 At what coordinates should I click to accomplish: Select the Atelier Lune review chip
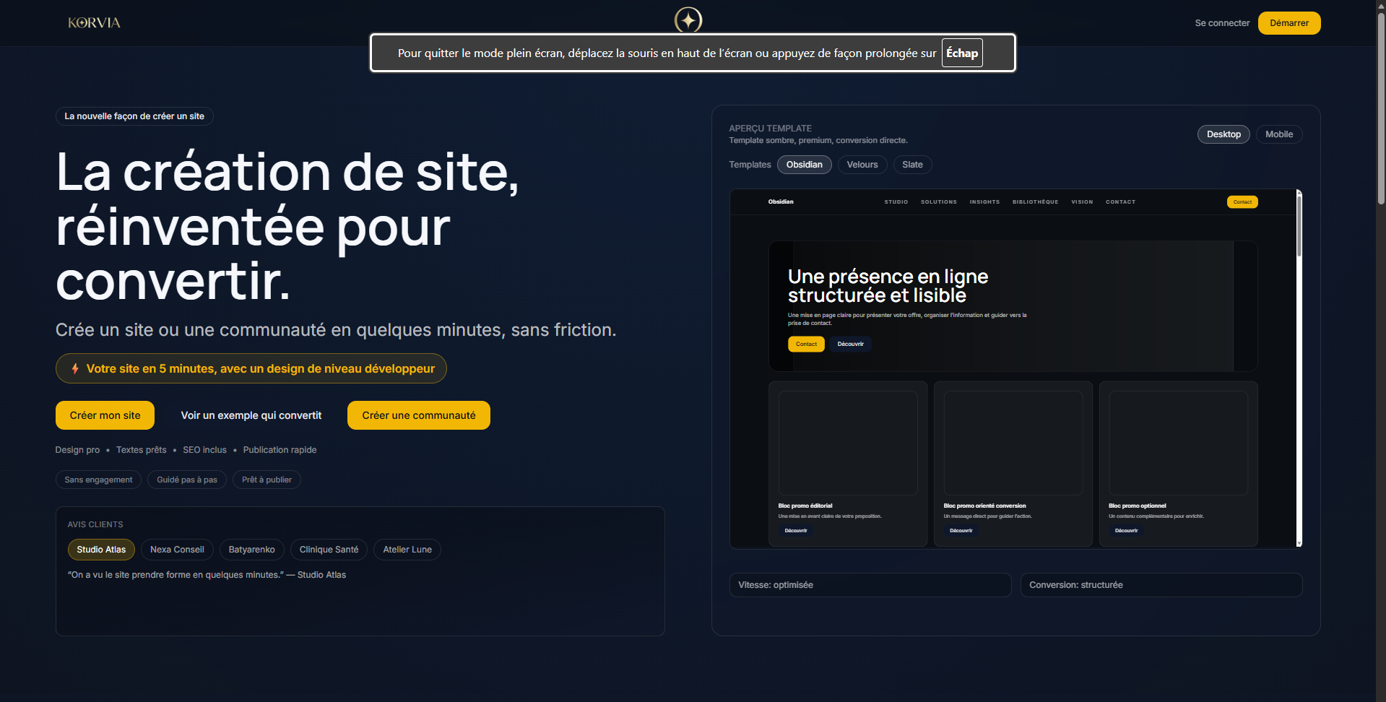[407, 550]
